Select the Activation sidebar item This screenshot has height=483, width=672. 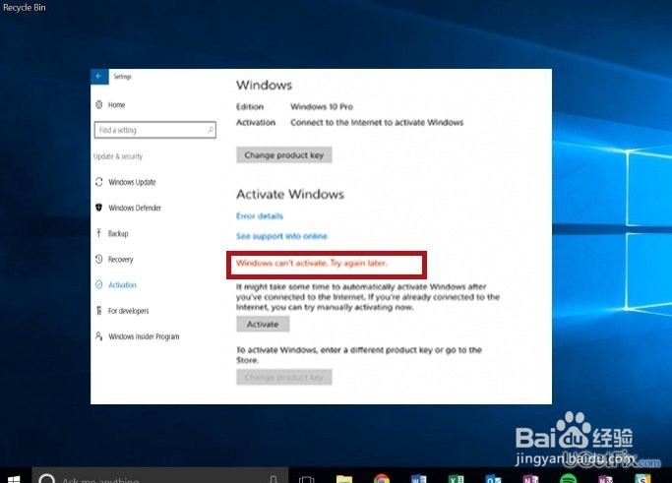(x=116, y=285)
